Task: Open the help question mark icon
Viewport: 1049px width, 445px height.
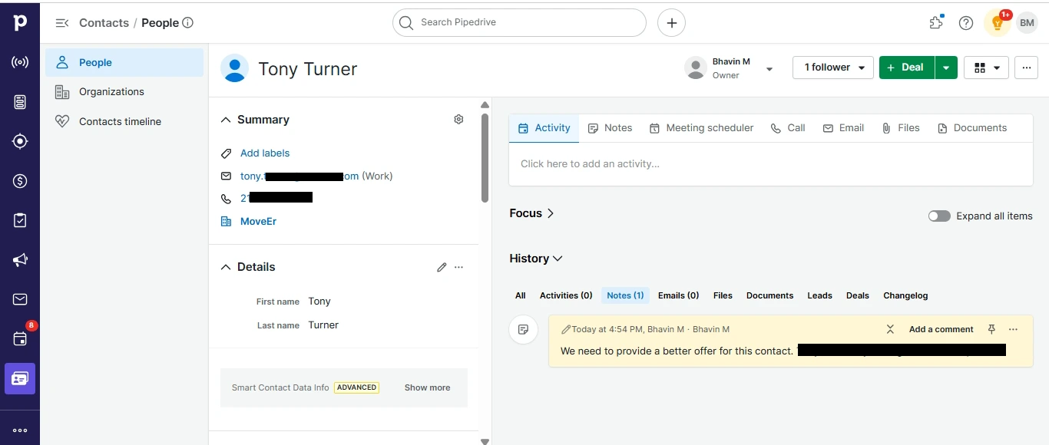Action: (966, 23)
